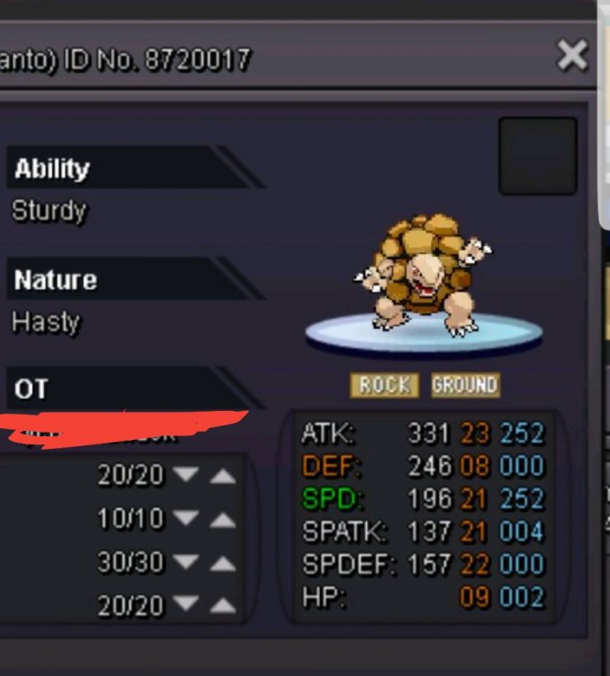Select the ROCK type badge
The width and height of the screenshot is (610, 676).
pyautogui.click(x=384, y=385)
